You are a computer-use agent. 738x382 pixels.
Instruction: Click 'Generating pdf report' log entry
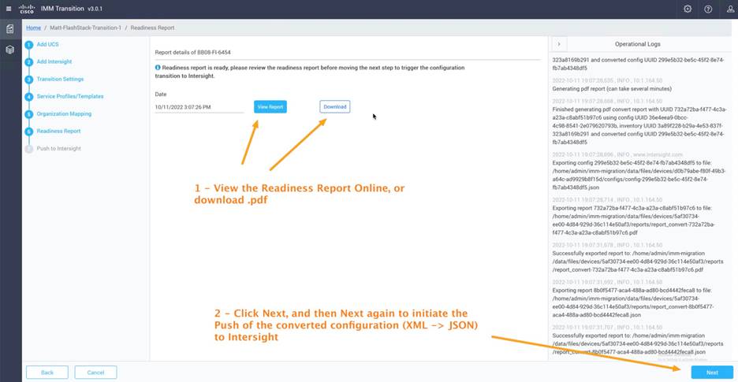[x=612, y=88]
